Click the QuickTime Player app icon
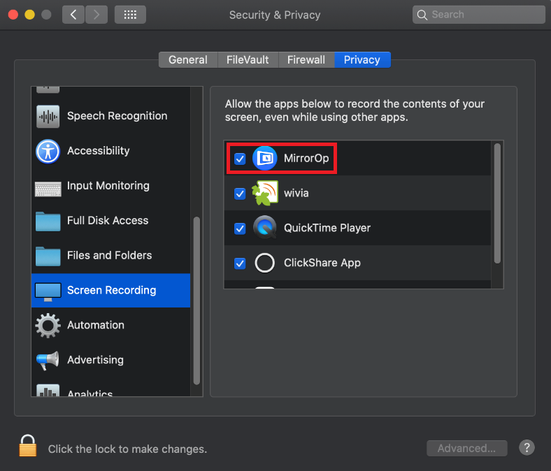The image size is (551, 471). tap(265, 229)
